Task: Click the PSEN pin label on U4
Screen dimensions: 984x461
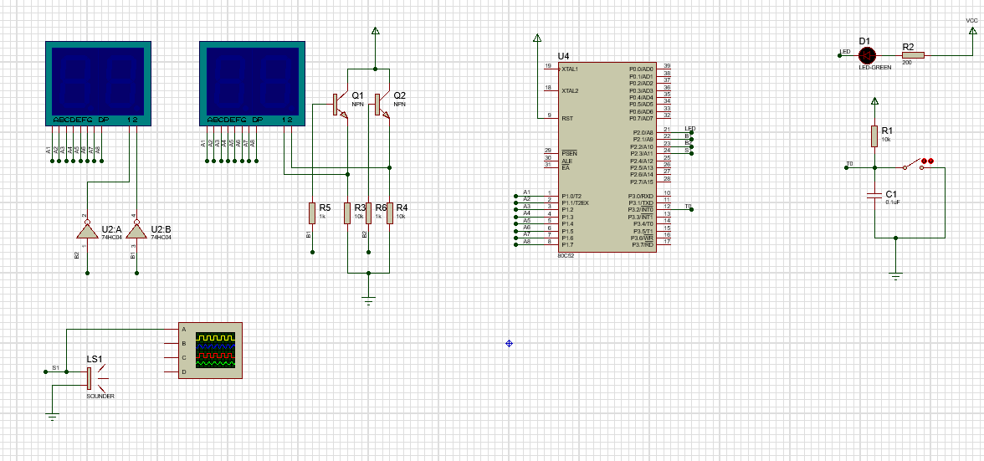Action: click(569, 154)
